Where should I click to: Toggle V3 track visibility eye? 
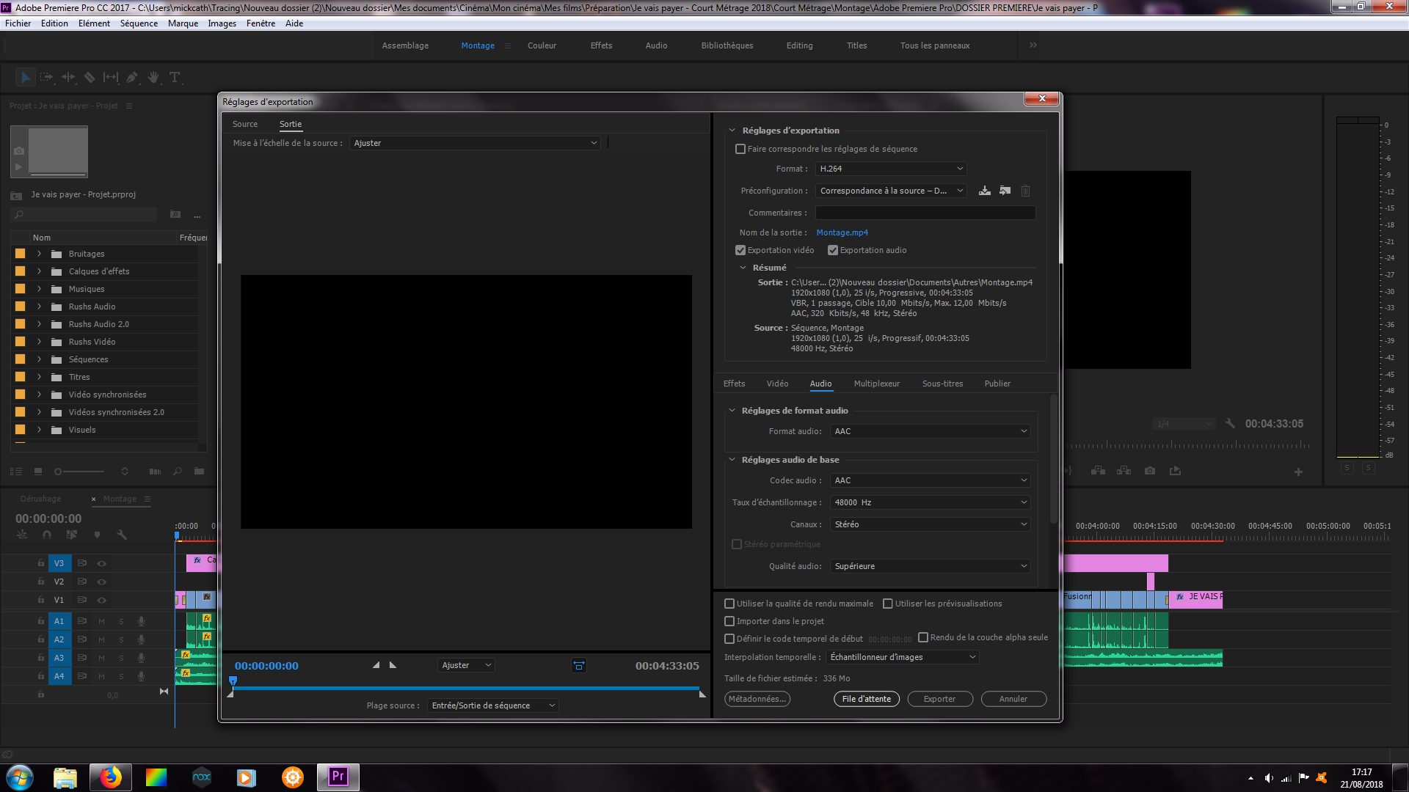click(x=102, y=563)
